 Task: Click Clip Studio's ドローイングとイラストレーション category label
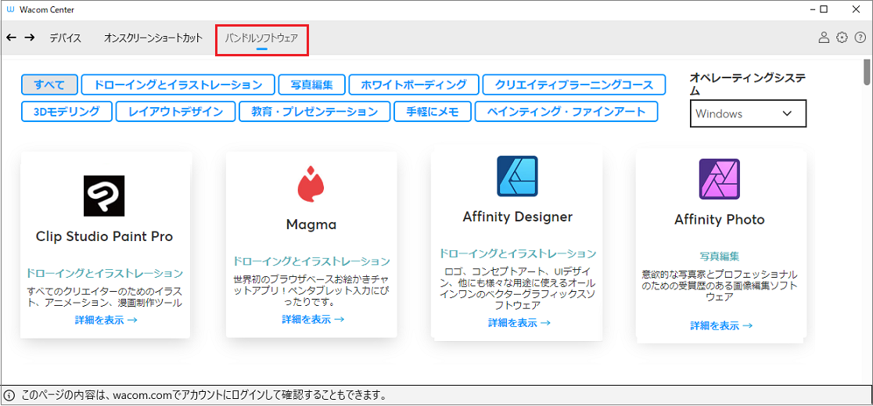105,273
